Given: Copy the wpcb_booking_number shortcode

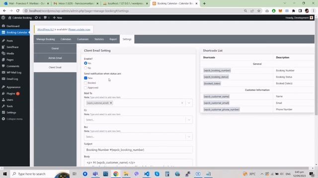Looking at the screenshot, I should [x=217, y=71].
